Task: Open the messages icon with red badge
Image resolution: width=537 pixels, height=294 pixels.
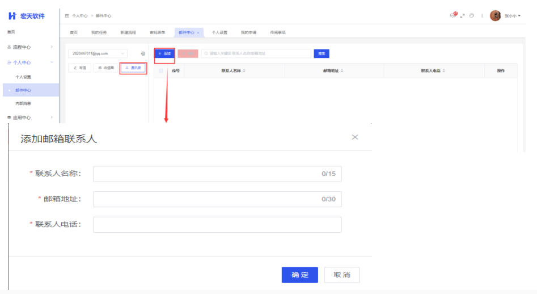Action: point(453,15)
